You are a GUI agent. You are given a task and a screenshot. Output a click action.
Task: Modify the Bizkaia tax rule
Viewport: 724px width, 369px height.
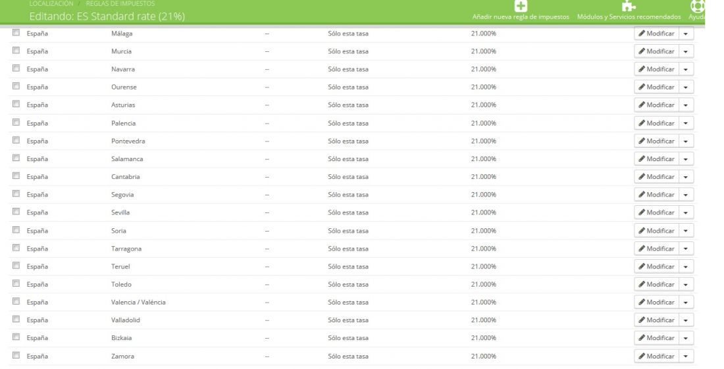pos(657,338)
